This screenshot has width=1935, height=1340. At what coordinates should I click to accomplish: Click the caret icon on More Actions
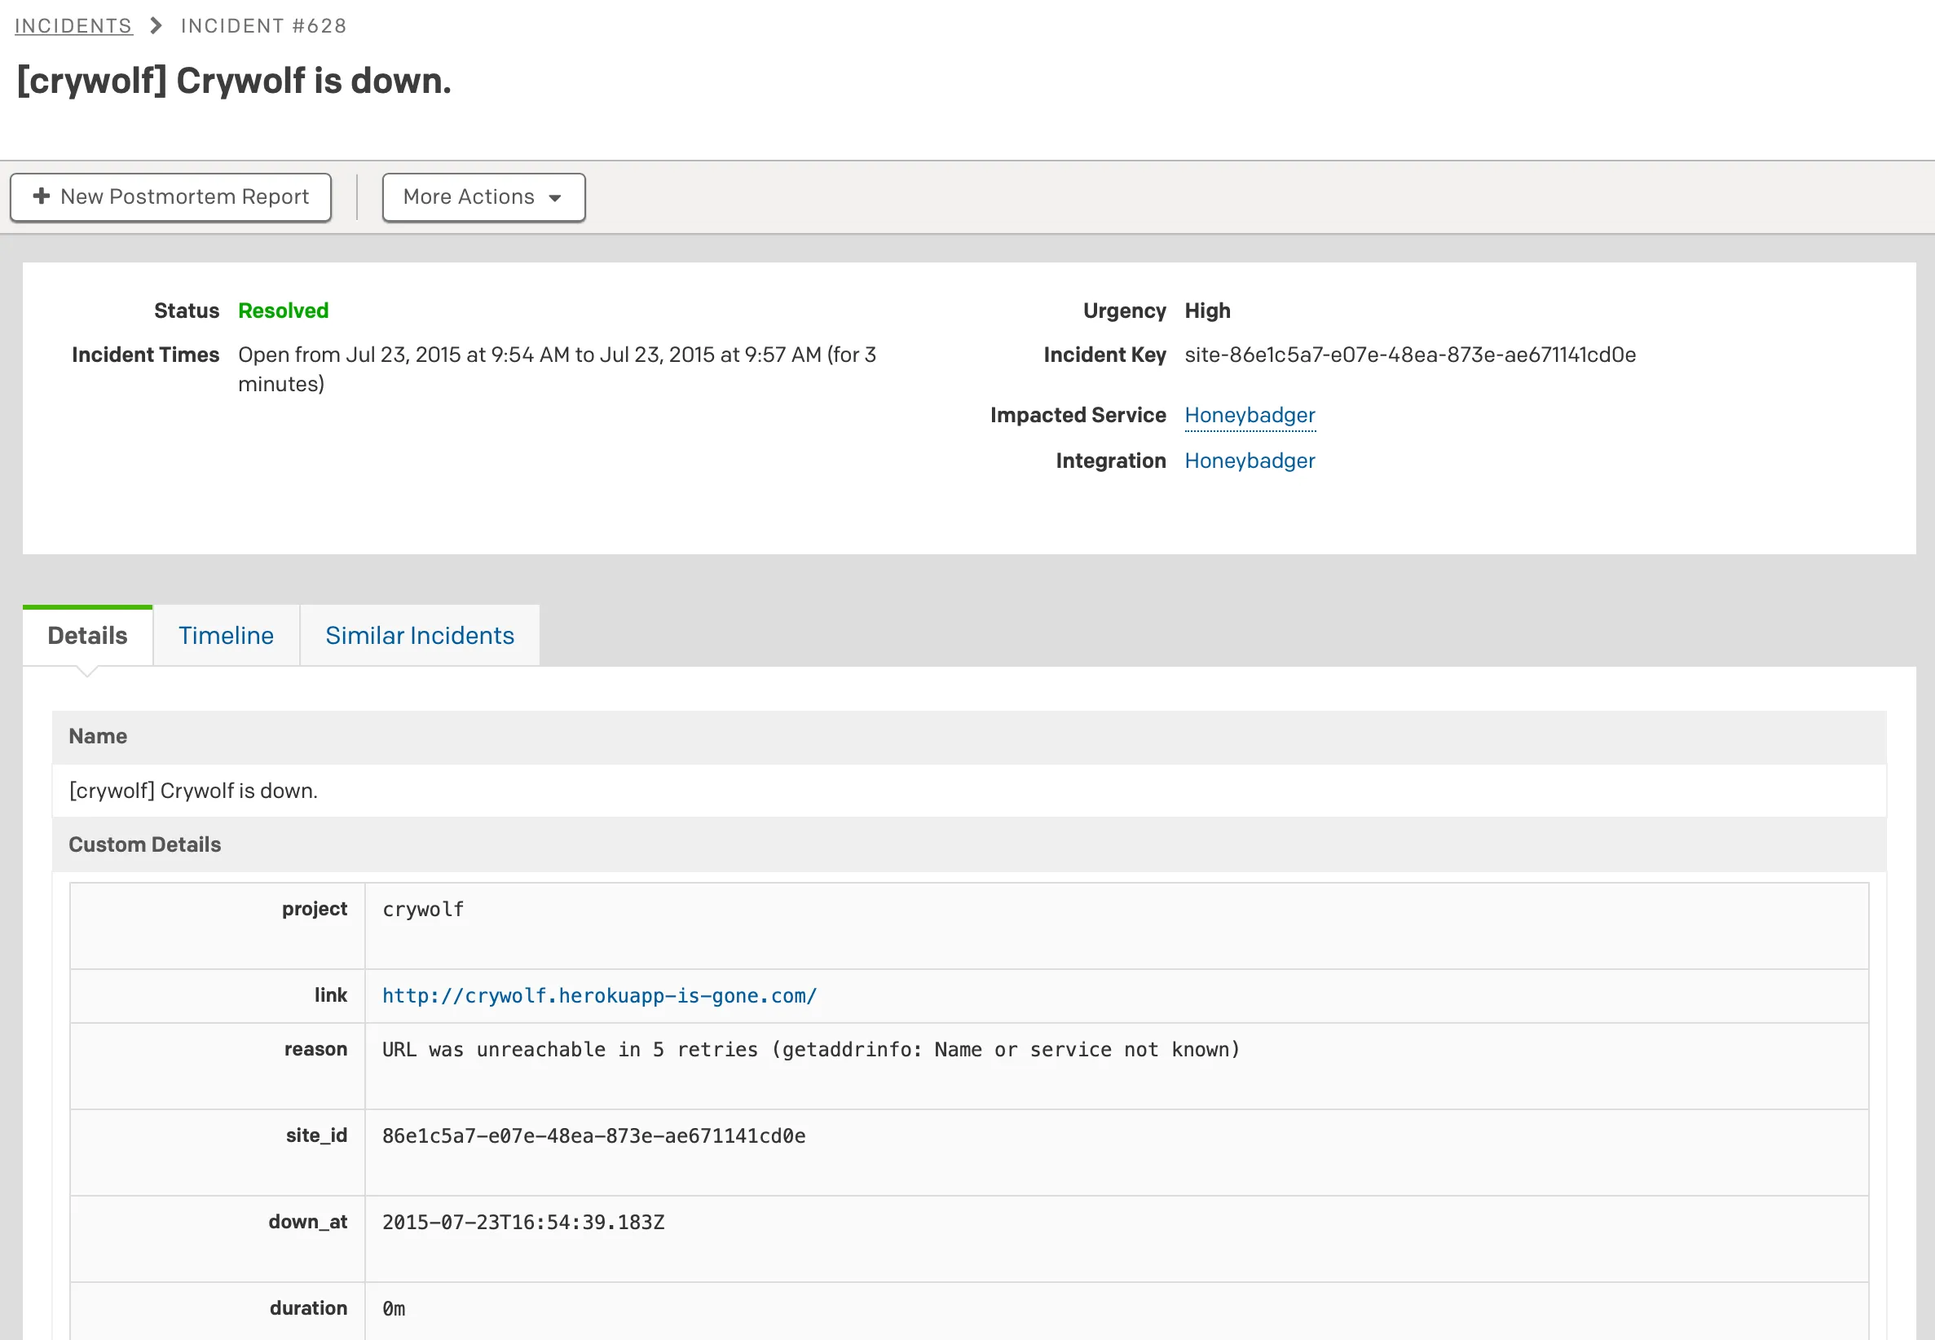pyautogui.click(x=555, y=198)
